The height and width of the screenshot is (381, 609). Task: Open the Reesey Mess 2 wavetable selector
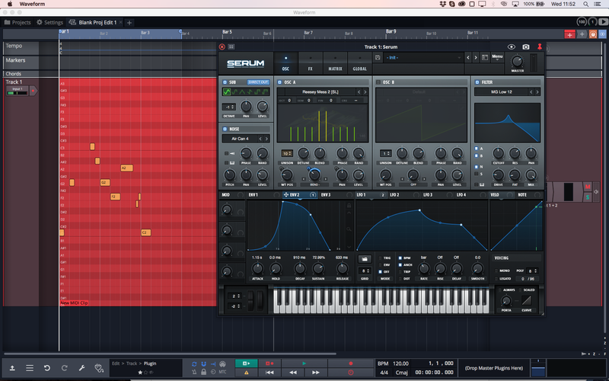pyautogui.click(x=320, y=92)
